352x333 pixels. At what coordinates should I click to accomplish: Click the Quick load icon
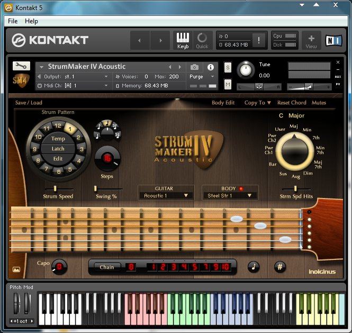pos(202,40)
